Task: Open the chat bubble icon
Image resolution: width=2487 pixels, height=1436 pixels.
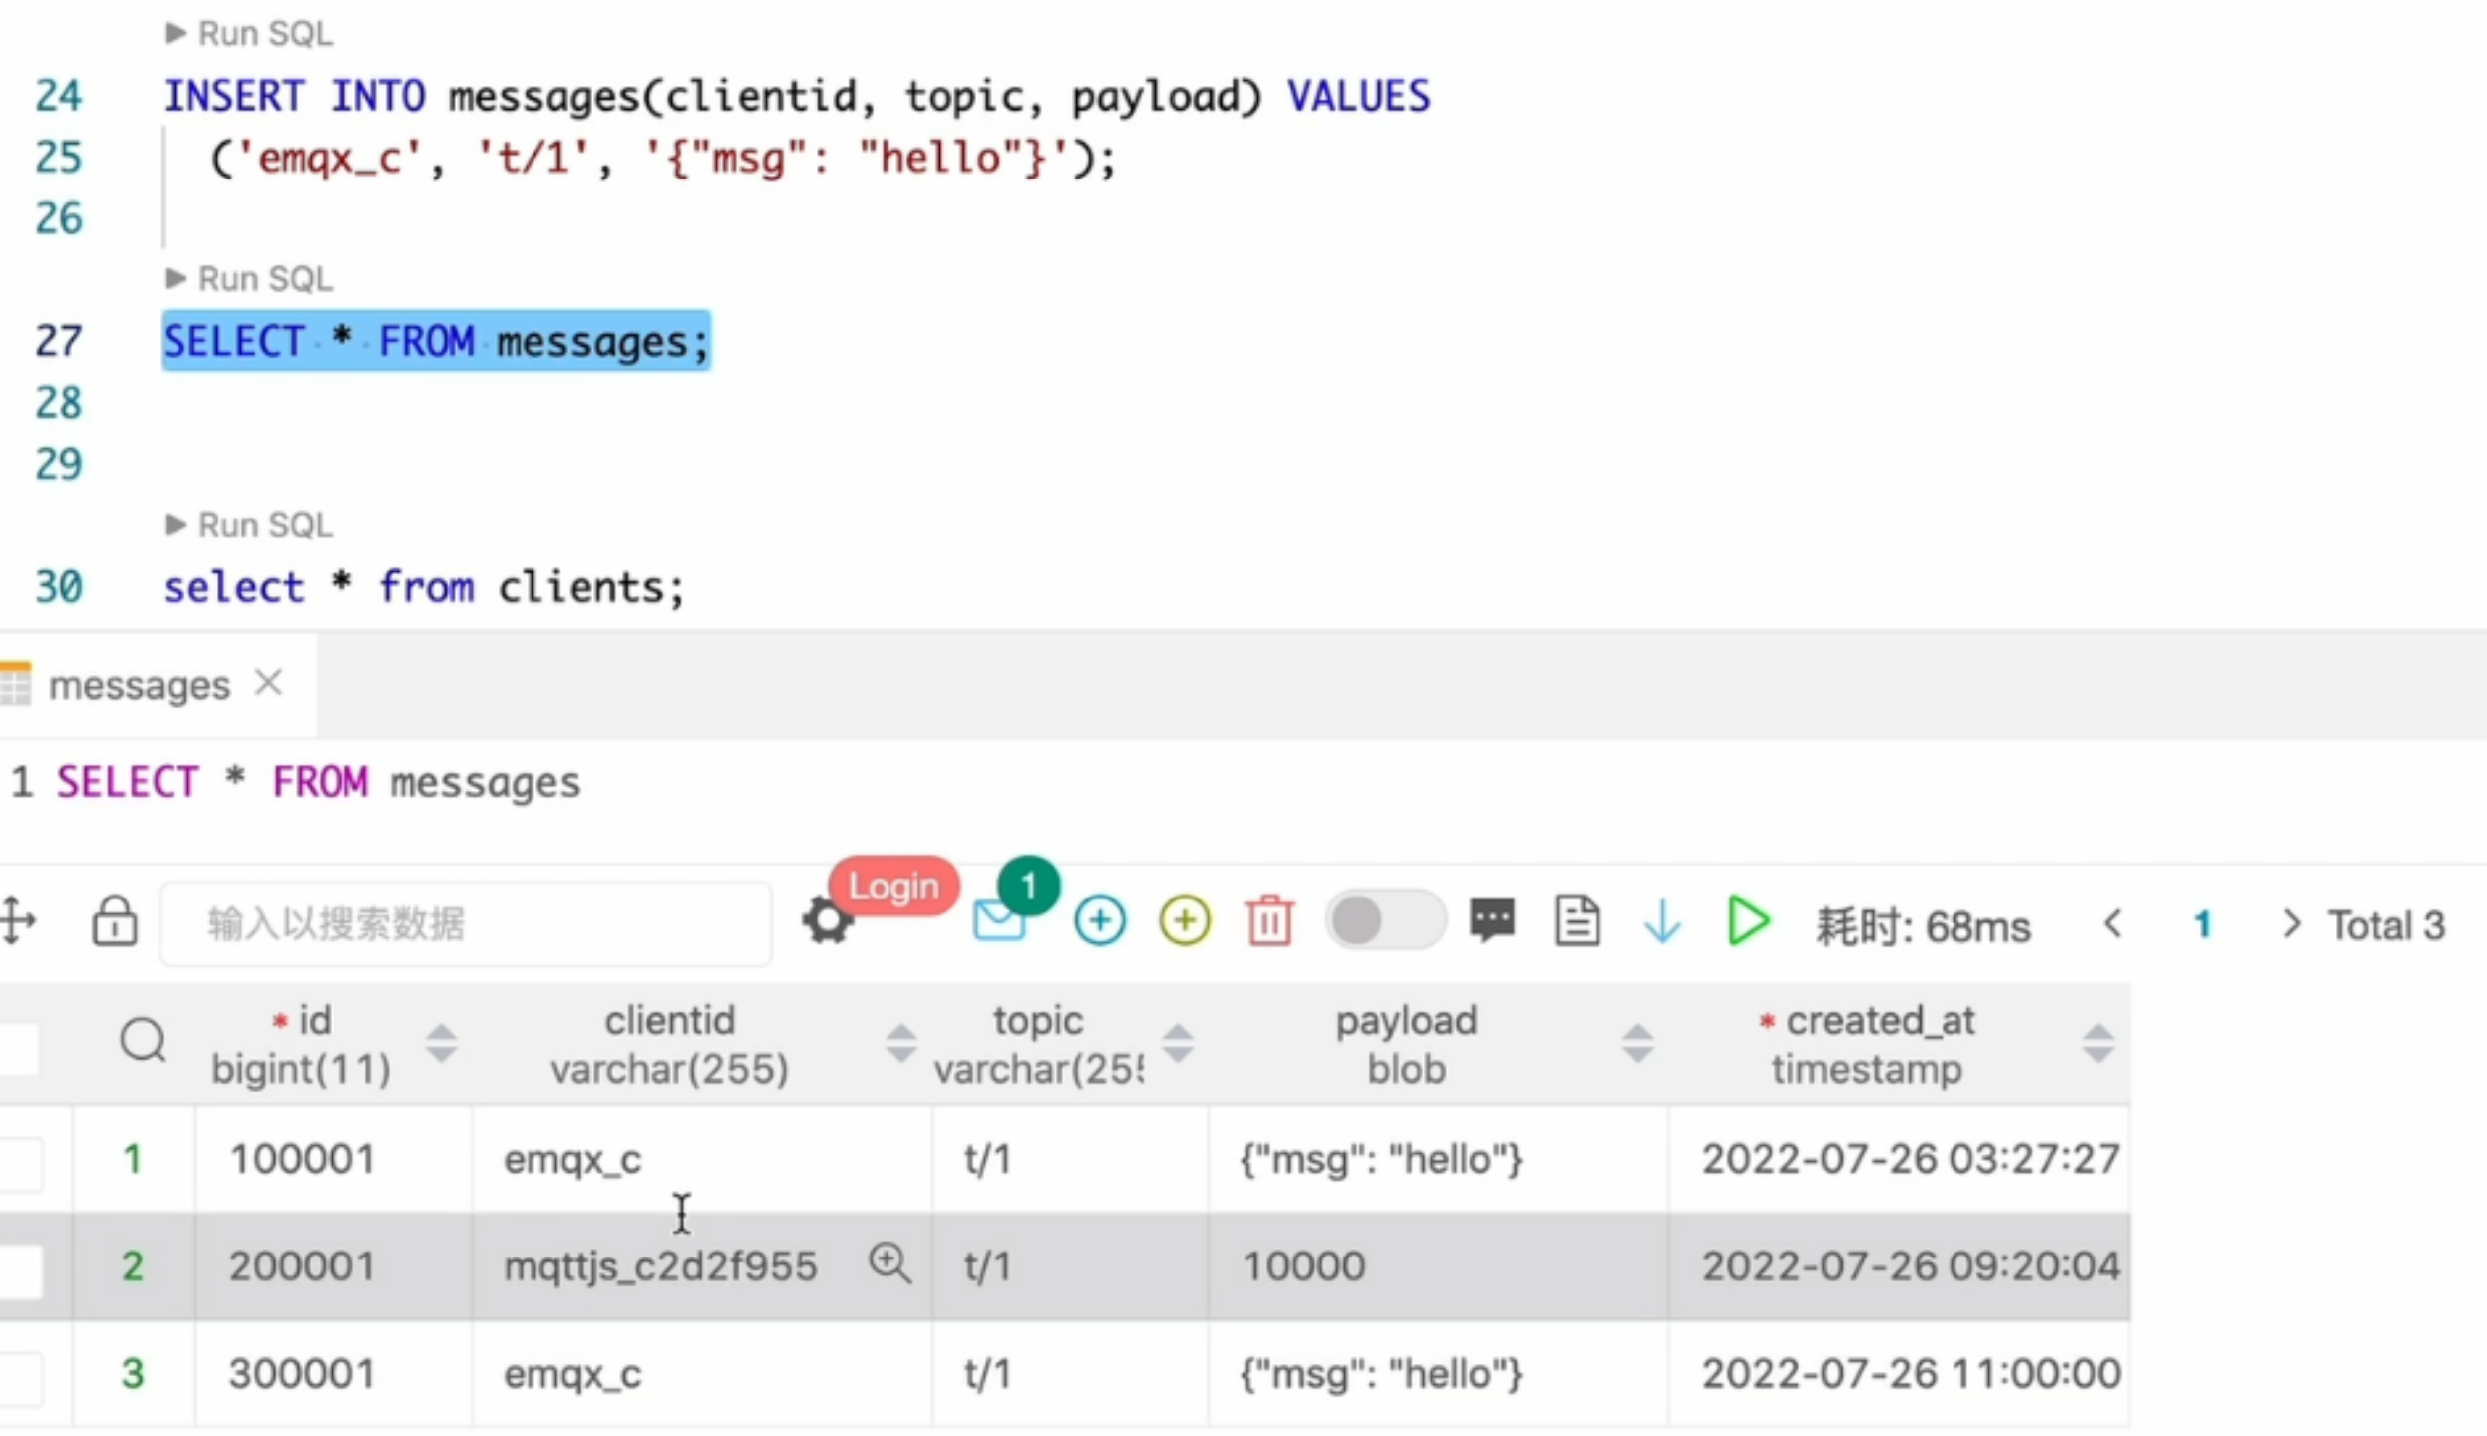Action: (x=1492, y=920)
